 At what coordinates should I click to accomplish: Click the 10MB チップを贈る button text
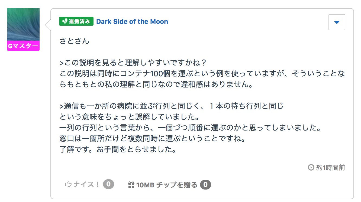pos(167,185)
